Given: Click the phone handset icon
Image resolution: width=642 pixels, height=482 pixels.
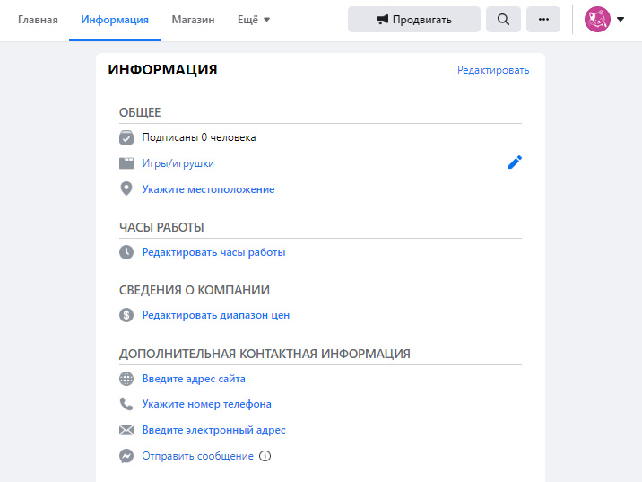Looking at the screenshot, I should coord(126,404).
